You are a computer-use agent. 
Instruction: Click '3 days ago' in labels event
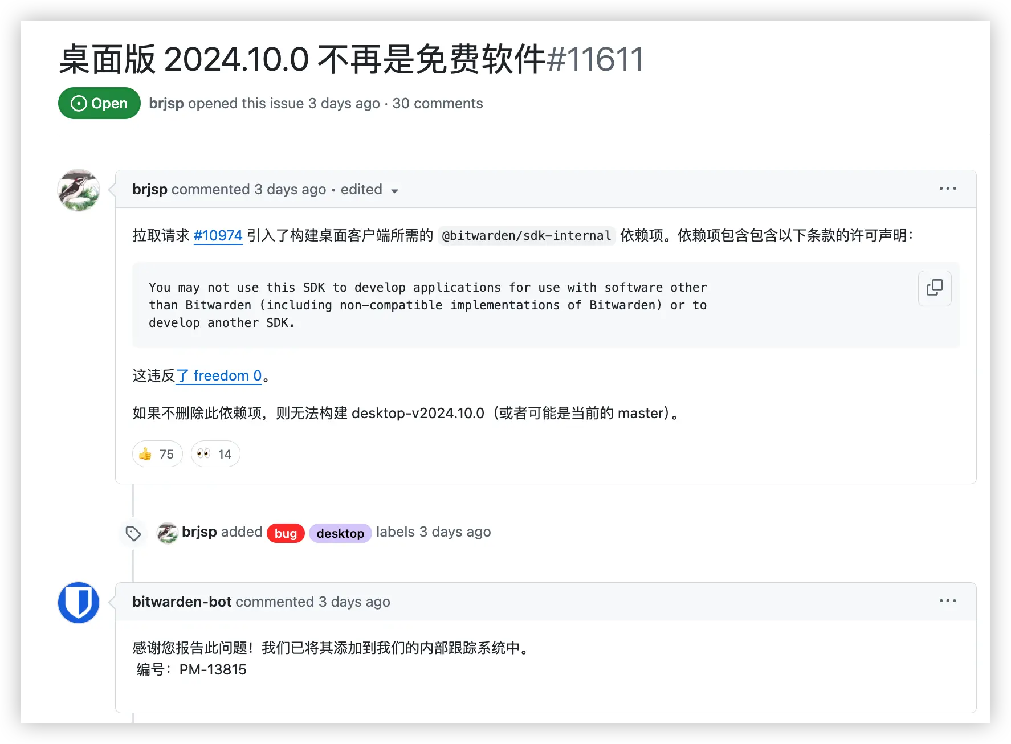click(x=455, y=532)
